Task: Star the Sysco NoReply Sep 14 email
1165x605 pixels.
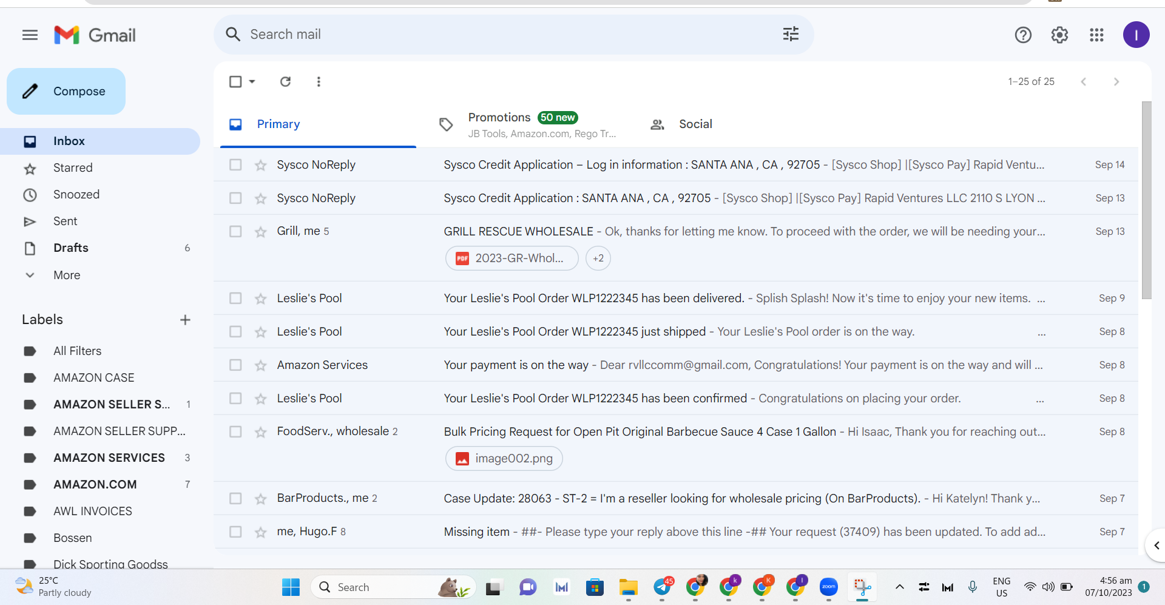Action: [260, 165]
